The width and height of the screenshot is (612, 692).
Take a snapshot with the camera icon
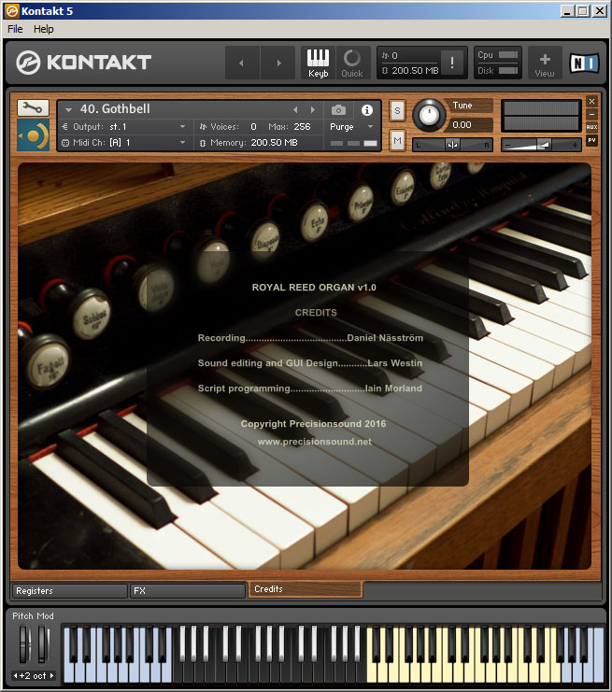pos(338,110)
